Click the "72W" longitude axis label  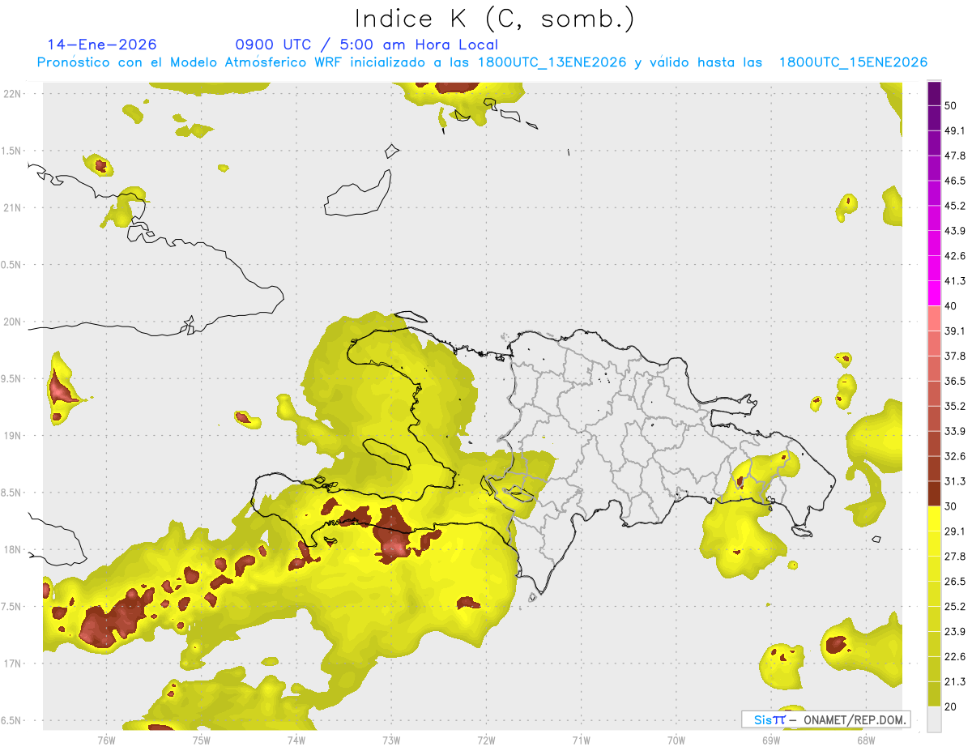tap(486, 740)
